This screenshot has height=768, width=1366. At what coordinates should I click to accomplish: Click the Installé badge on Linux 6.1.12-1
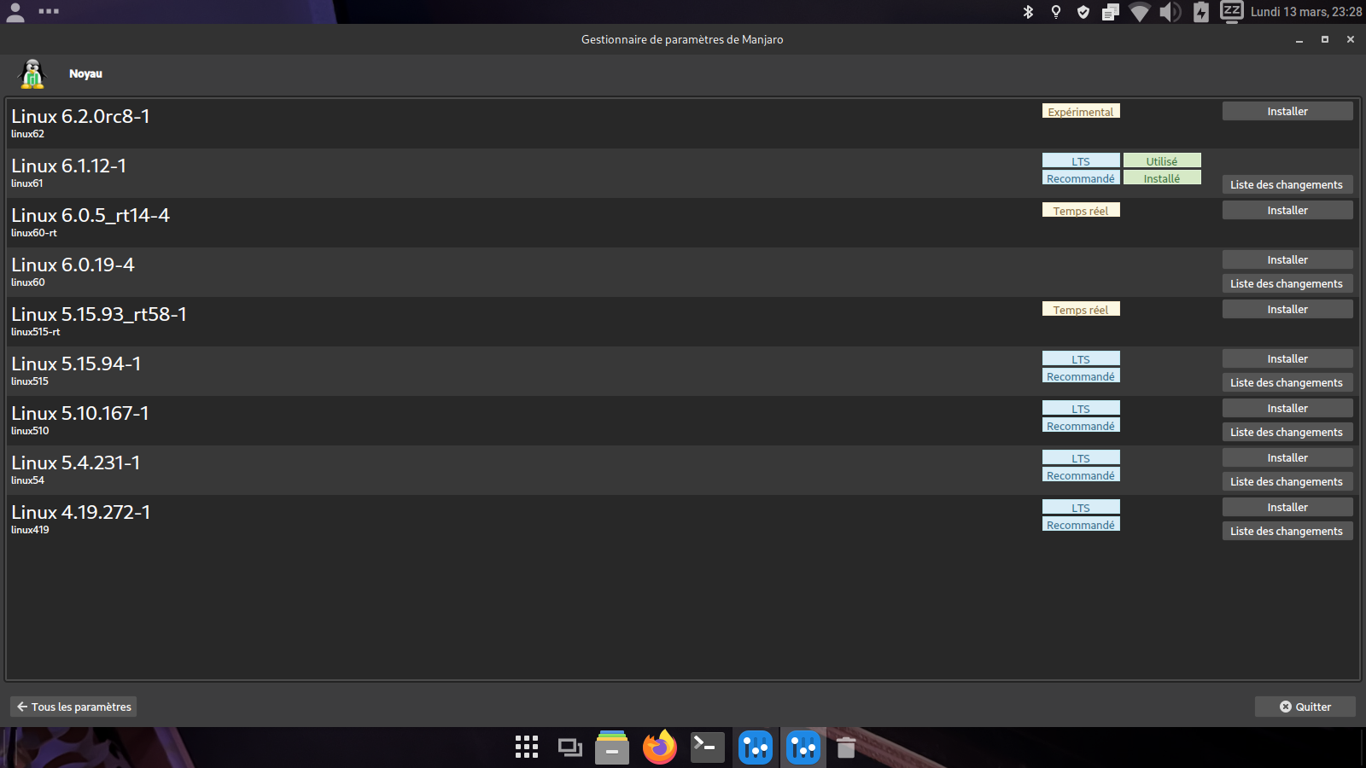(1162, 178)
